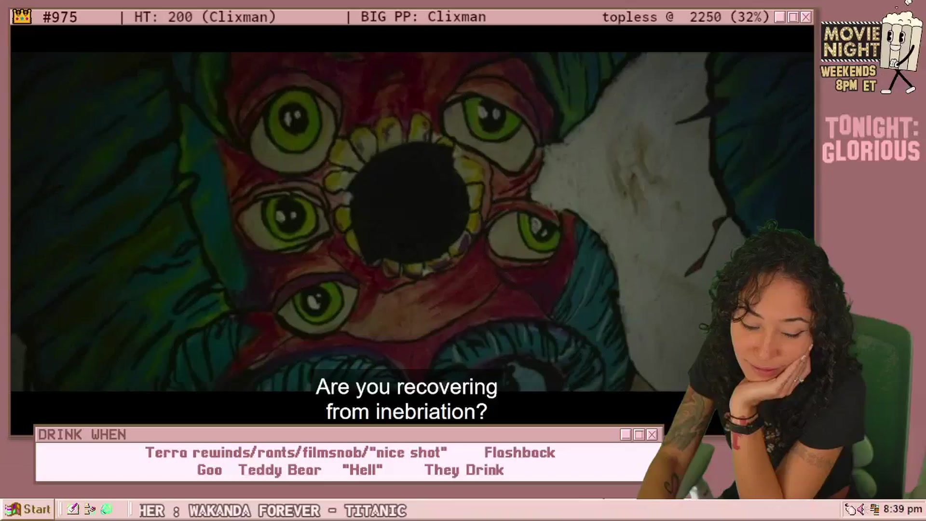Minimize the main video window
This screenshot has height=521, width=926.
(780, 17)
